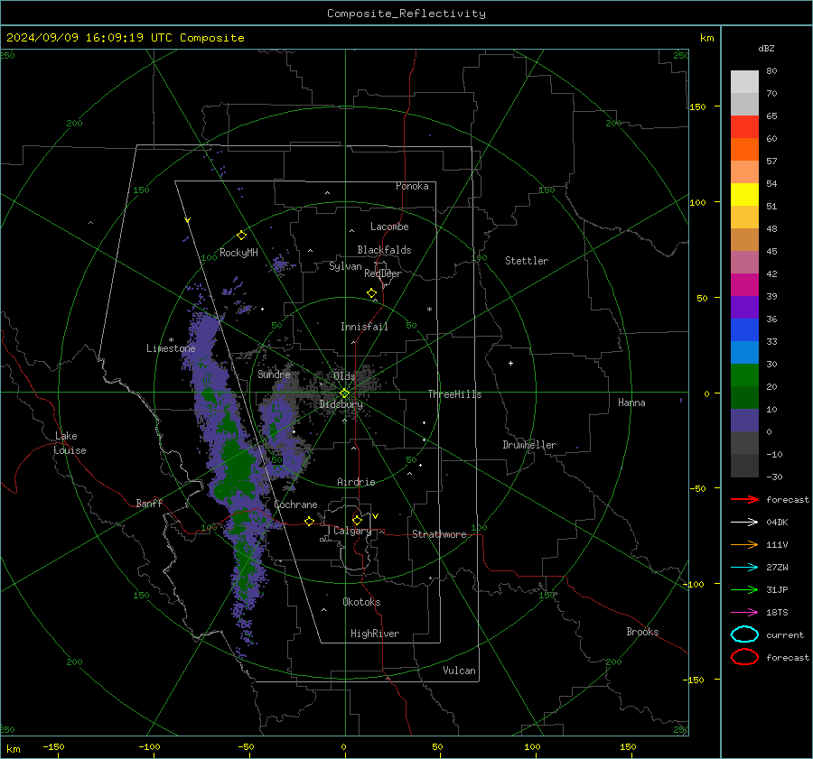Click the cyan current ellipse legend icon

tap(744, 634)
